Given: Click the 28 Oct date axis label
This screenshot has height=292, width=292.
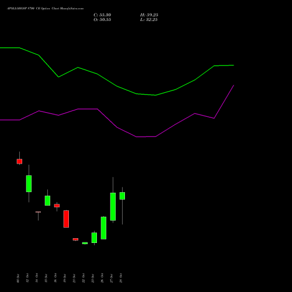Looking at the screenshot, I should point(121,278).
